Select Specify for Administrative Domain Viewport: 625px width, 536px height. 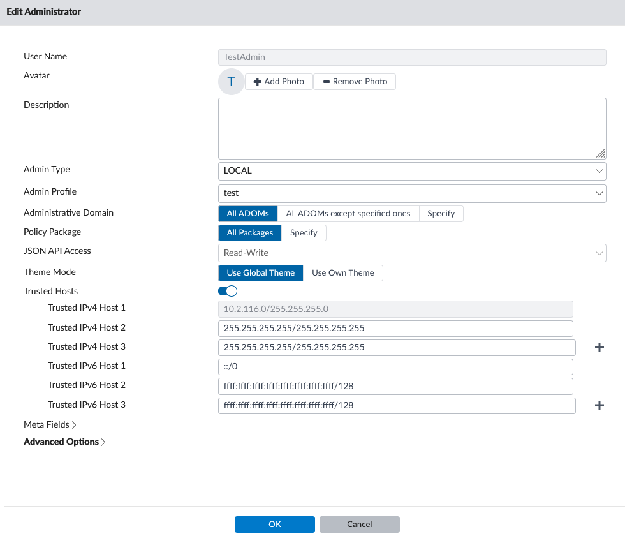point(441,214)
